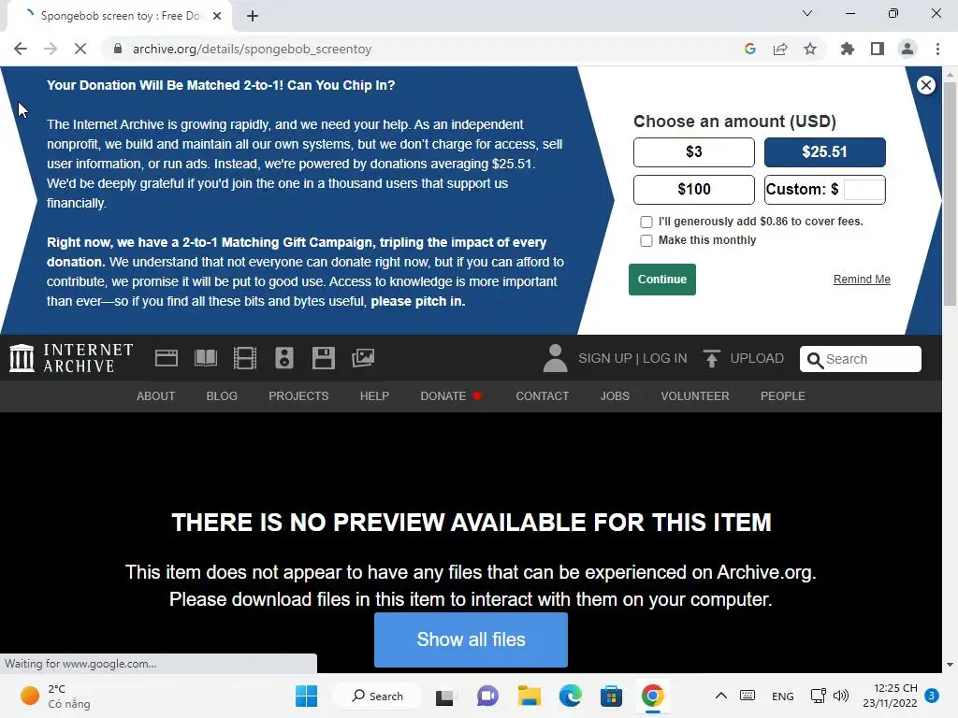Open the Images picture icon
The height and width of the screenshot is (718, 958).
click(x=363, y=358)
